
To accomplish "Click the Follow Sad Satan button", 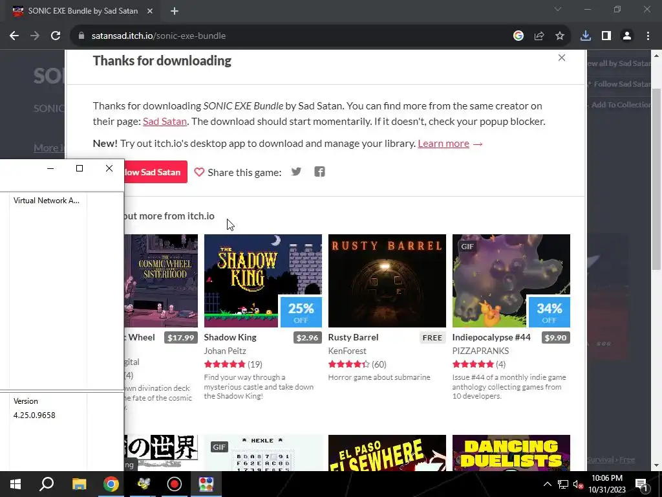I will (155, 172).
